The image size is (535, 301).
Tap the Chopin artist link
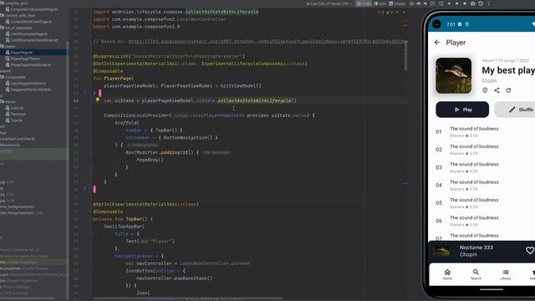489,80
